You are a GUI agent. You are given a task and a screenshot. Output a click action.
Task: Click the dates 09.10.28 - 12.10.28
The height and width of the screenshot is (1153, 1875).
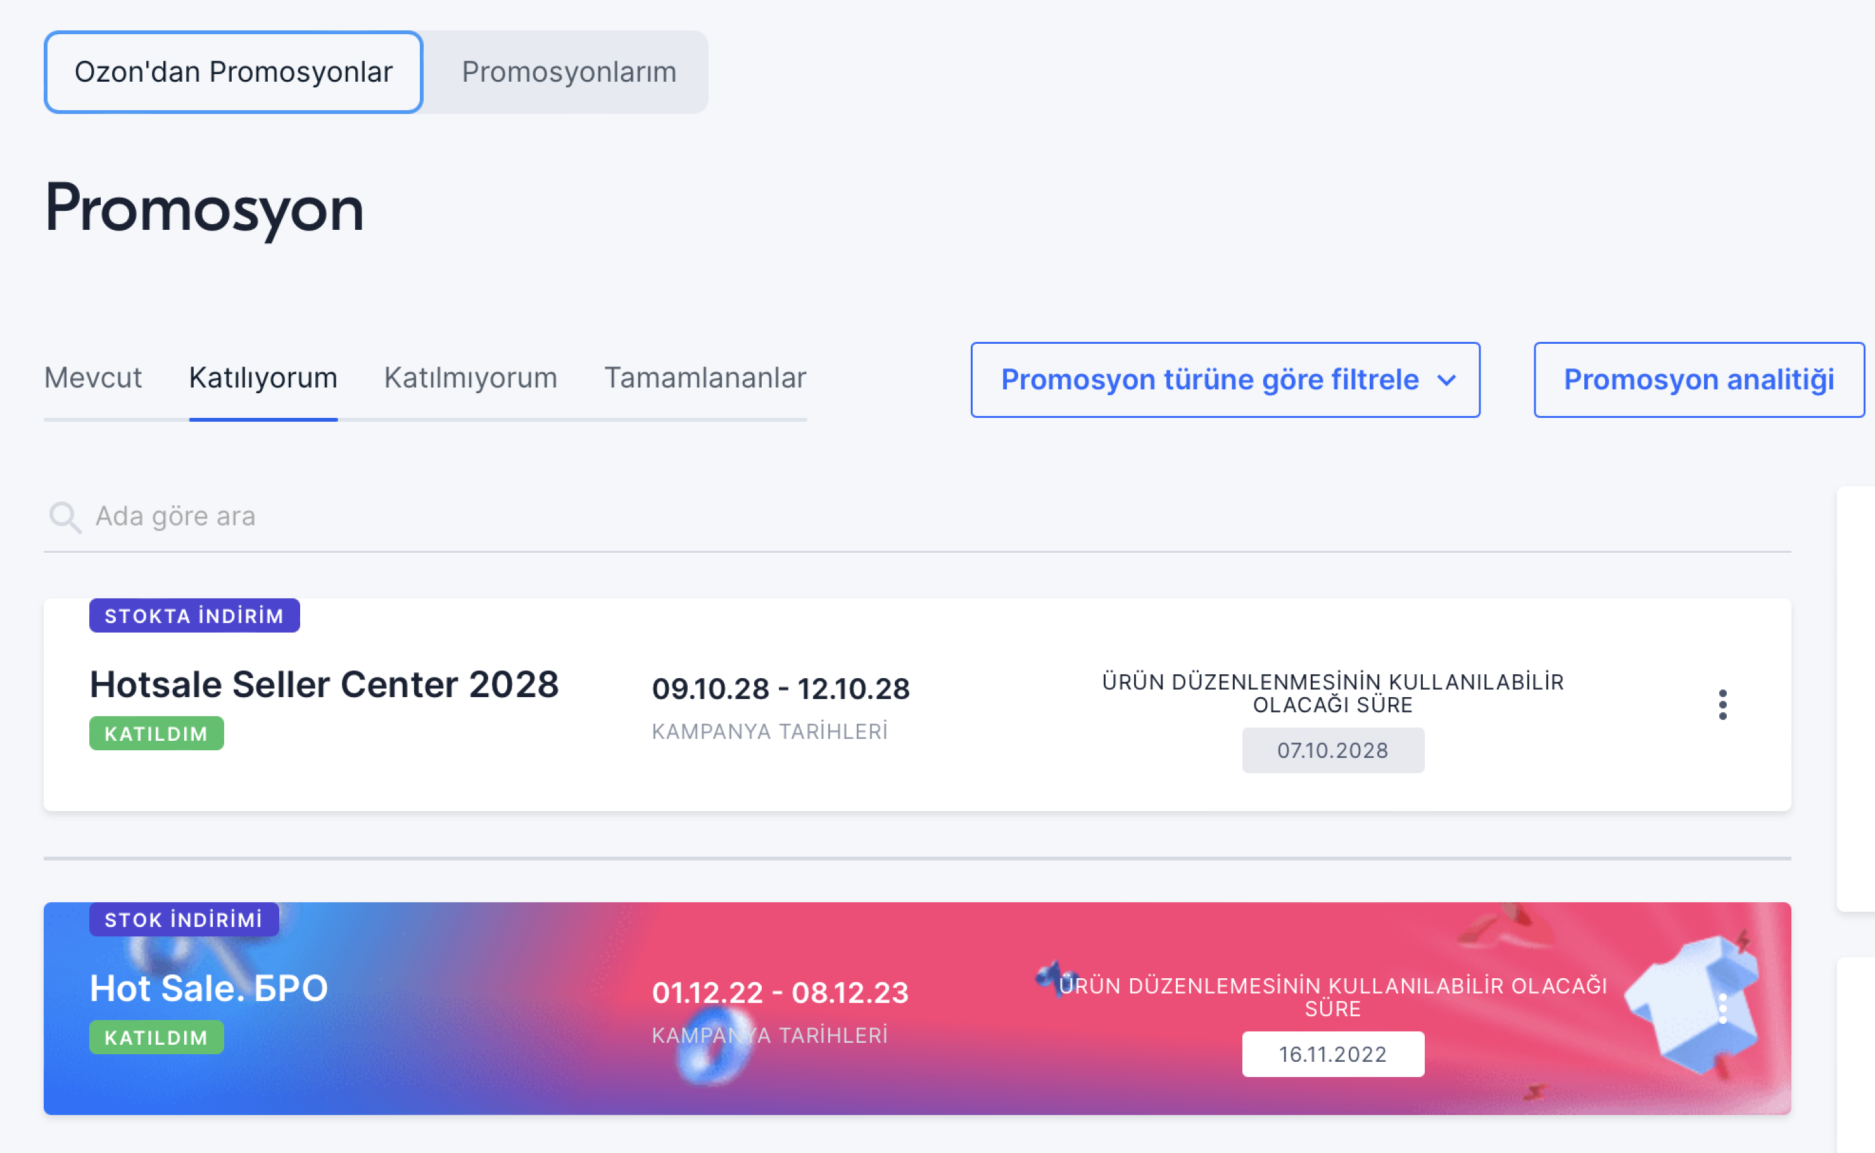point(781,689)
